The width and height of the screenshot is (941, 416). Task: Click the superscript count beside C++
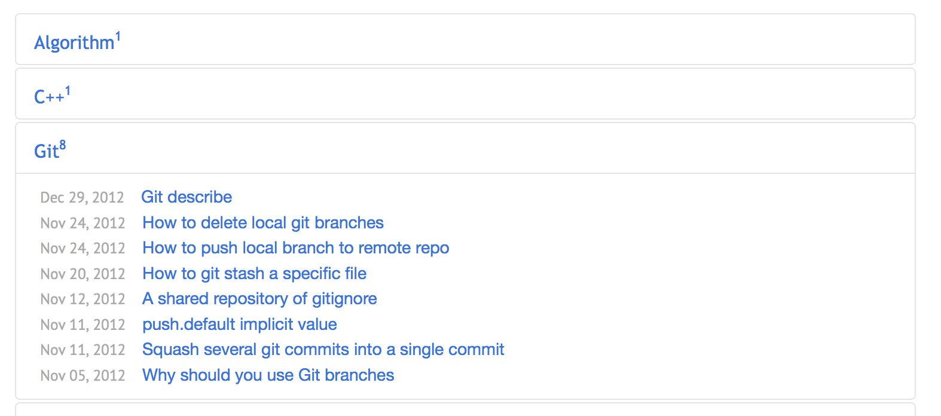click(68, 91)
